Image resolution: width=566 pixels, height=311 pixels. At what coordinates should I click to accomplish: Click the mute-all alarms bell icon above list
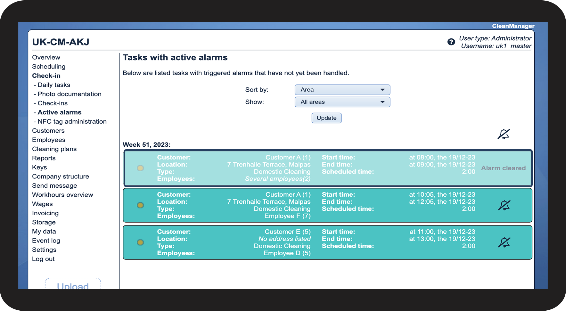[504, 134]
